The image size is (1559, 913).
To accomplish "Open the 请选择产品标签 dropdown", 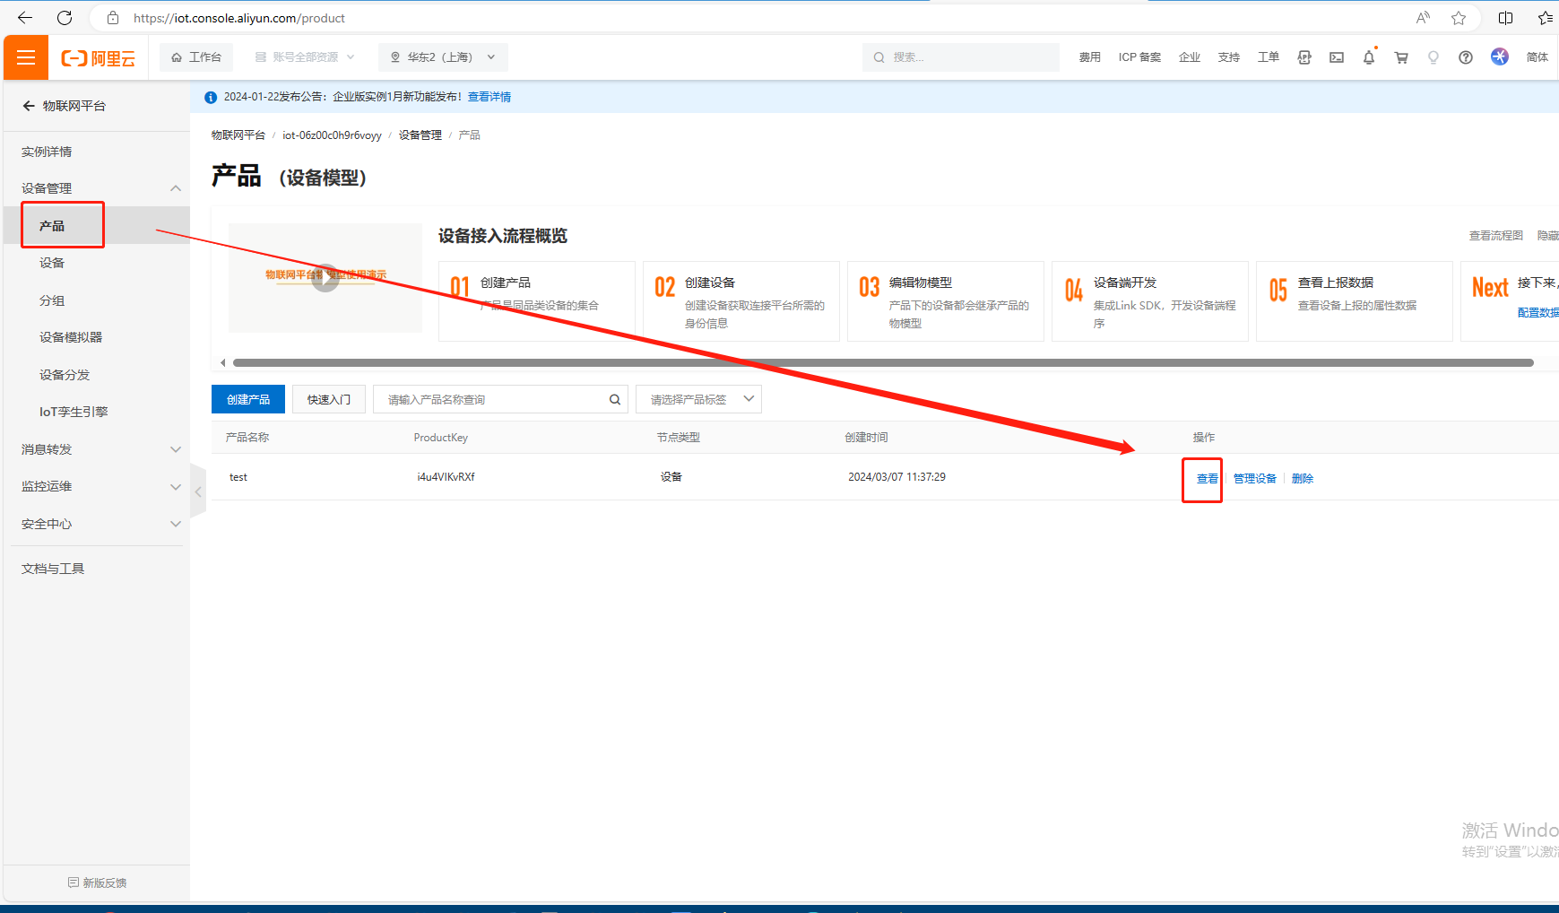I will pos(698,400).
